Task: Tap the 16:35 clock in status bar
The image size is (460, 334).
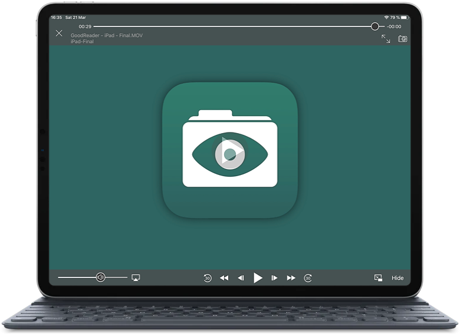Action: (x=57, y=18)
